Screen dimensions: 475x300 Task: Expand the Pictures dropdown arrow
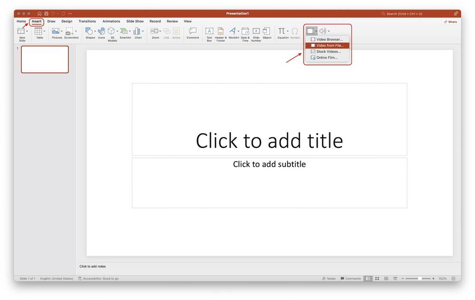point(61,31)
